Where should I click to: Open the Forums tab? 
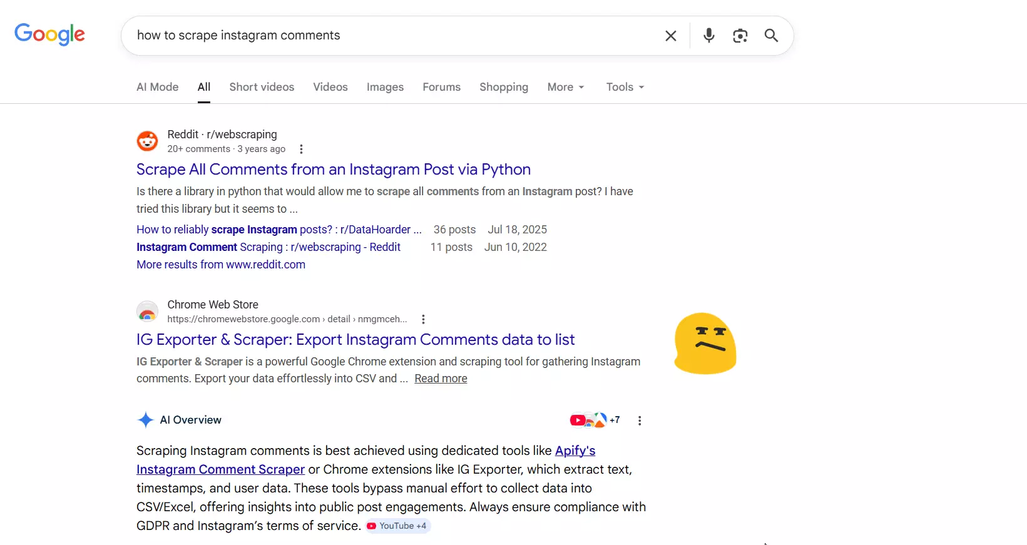[x=441, y=87]
